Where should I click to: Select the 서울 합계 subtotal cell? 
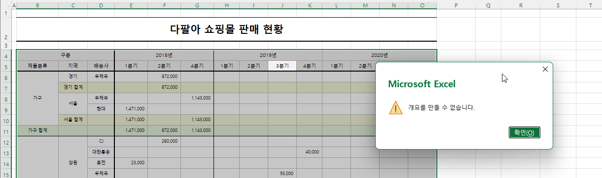pos(73,120)
